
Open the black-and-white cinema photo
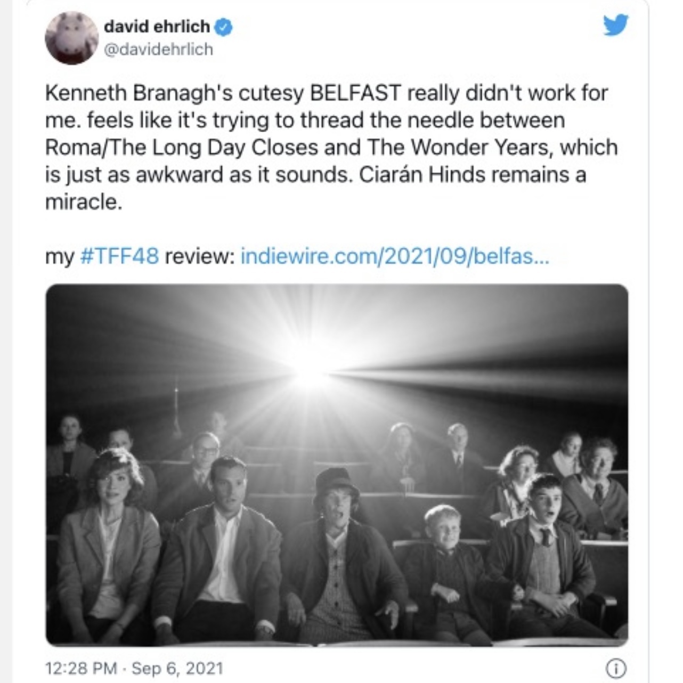tap(337, 465)
